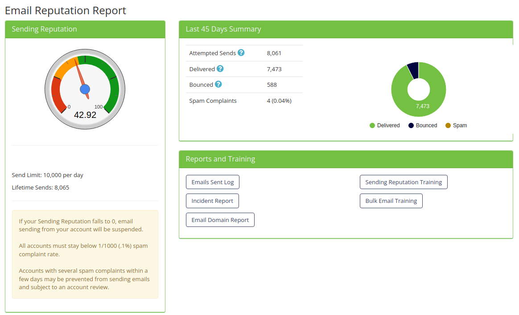519x315 pixels.
Task: Click the gauge value 42.92
Action: [x=85, y=115]
